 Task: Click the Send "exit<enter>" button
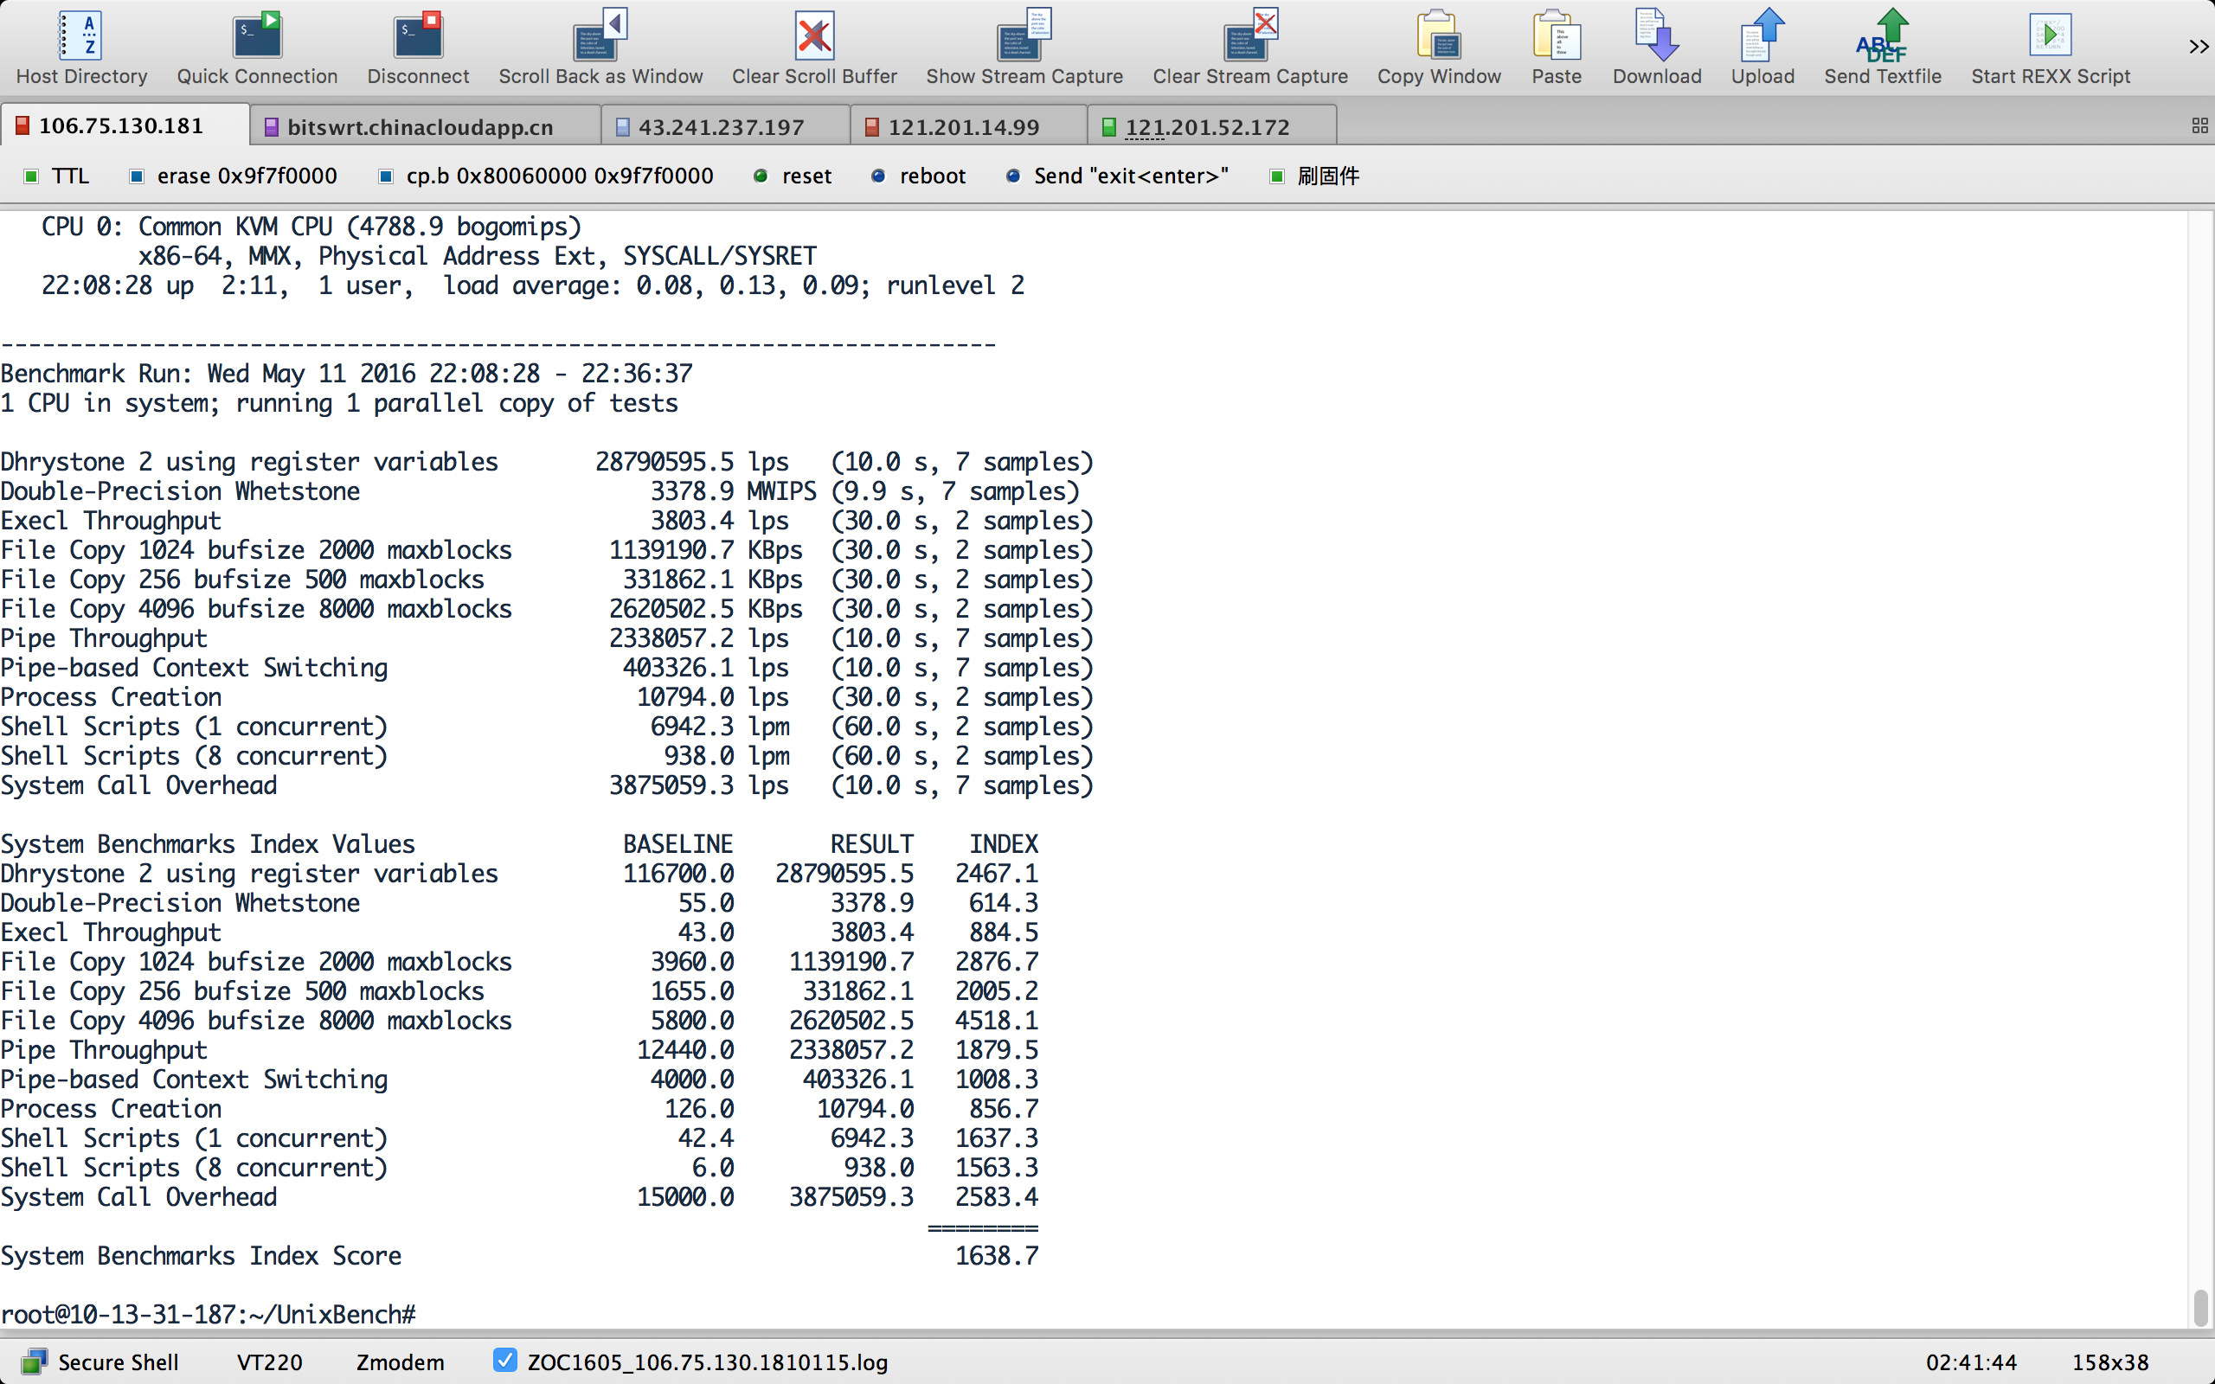click(x=1118, y=176)
